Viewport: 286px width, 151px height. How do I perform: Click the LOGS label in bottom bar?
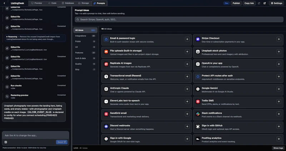tap(76, 148)
